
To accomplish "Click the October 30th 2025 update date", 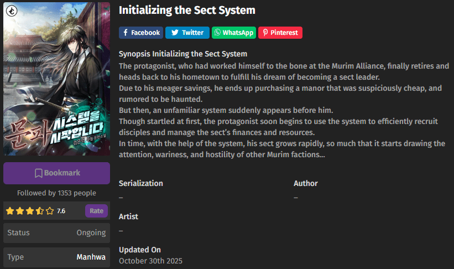I will tap(150, 261).
